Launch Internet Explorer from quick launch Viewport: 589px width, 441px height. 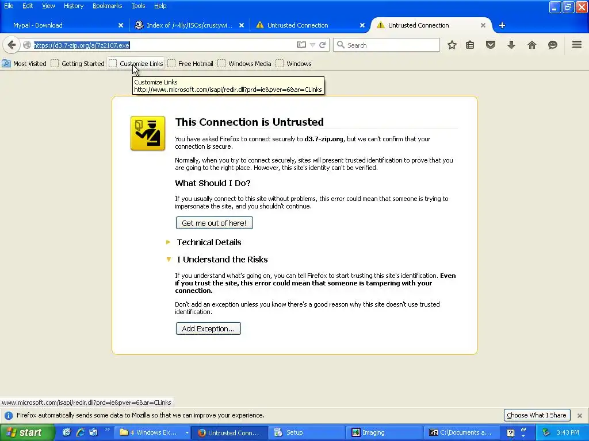(81, 432)
